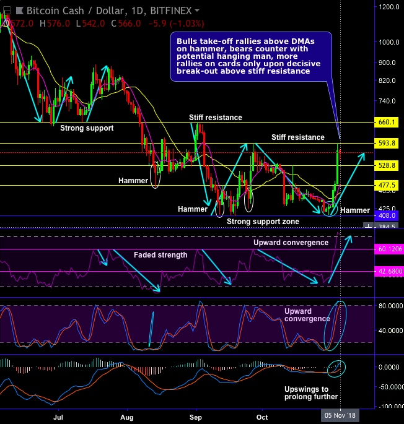The width and height of the screenshot is (404, 424).
Task: Click the Sep label on the time axis
Action: click(x=196, y=417)
